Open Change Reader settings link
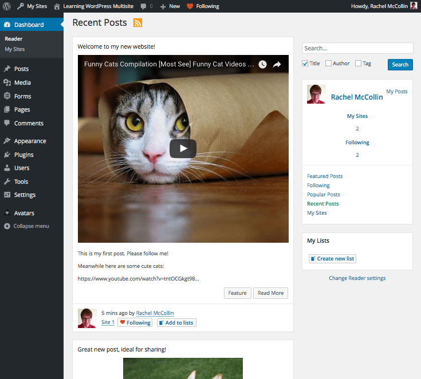The width and height of the screenshot is (421, 379). 357,278
